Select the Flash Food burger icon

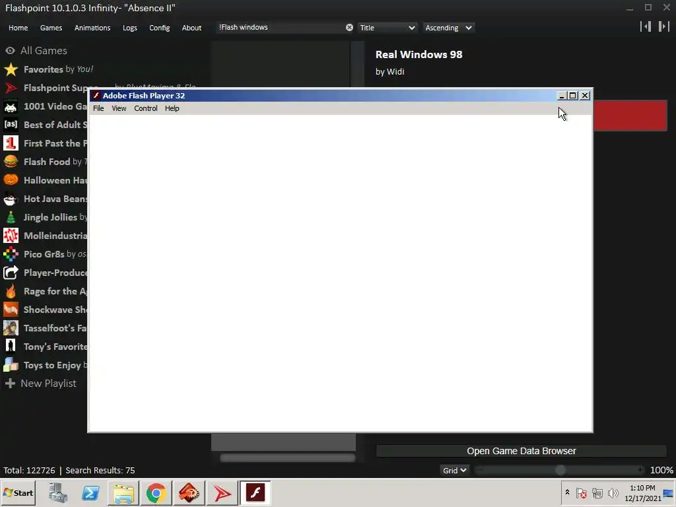(11, 162)
